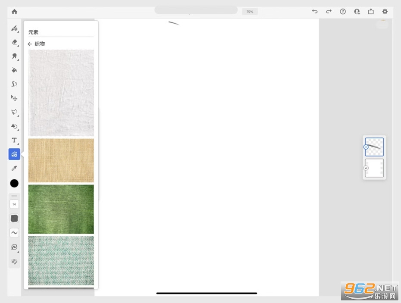This screenshot has height=303, width=401.
Task: Undo the last action
Action: 315,12
